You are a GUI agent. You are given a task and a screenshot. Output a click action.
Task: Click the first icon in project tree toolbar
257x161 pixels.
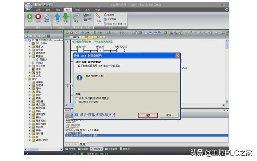[27, 36]
